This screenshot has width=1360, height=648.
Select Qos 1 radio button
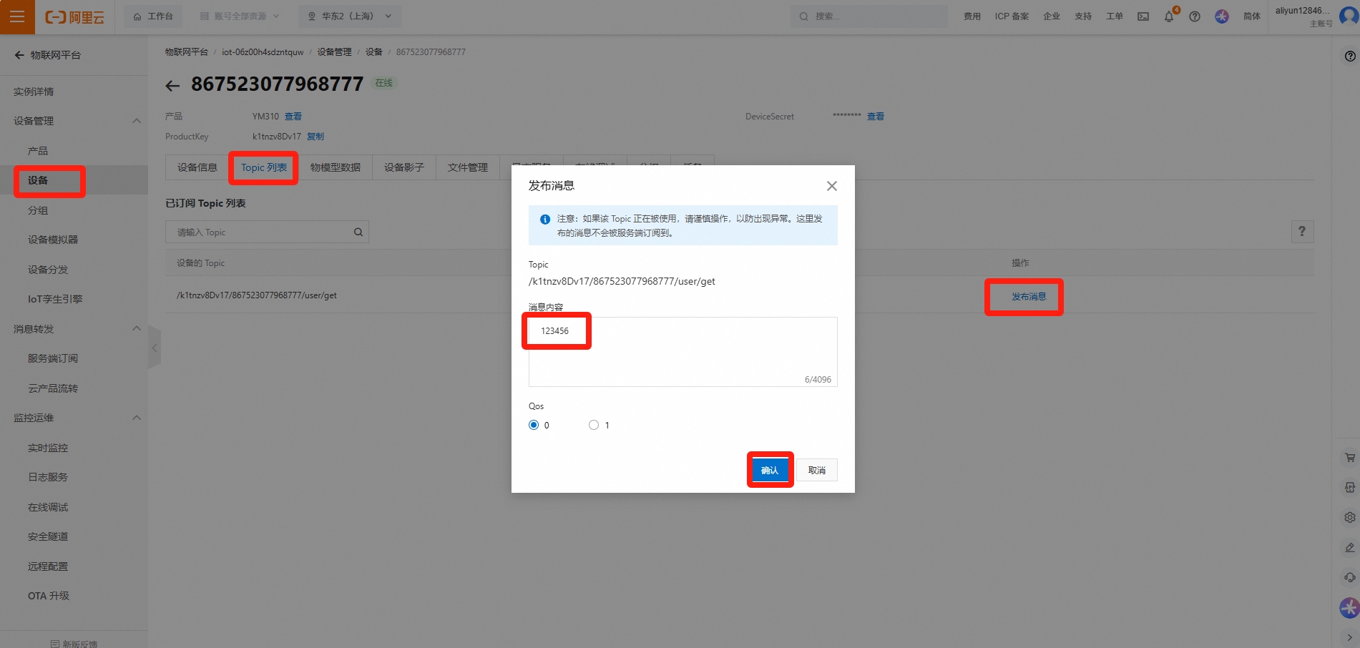tap(594, 425)
